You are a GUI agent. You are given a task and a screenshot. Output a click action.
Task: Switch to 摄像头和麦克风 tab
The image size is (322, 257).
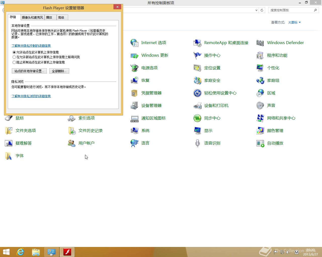(x=32, y=17)
